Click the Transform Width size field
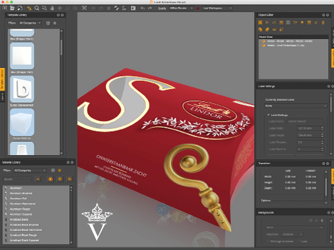This screenshot has width=334, height=250. point(290,177)
